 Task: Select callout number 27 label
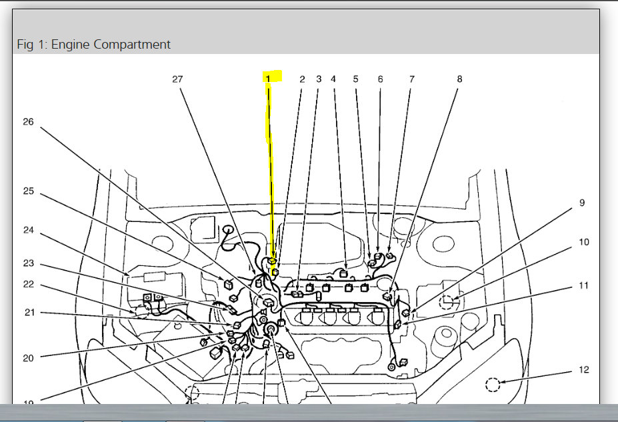click(178, 79)
